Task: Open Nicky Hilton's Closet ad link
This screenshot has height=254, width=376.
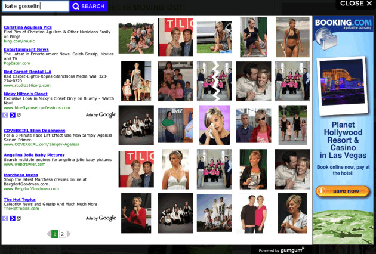Action: (x=26, y=94)
